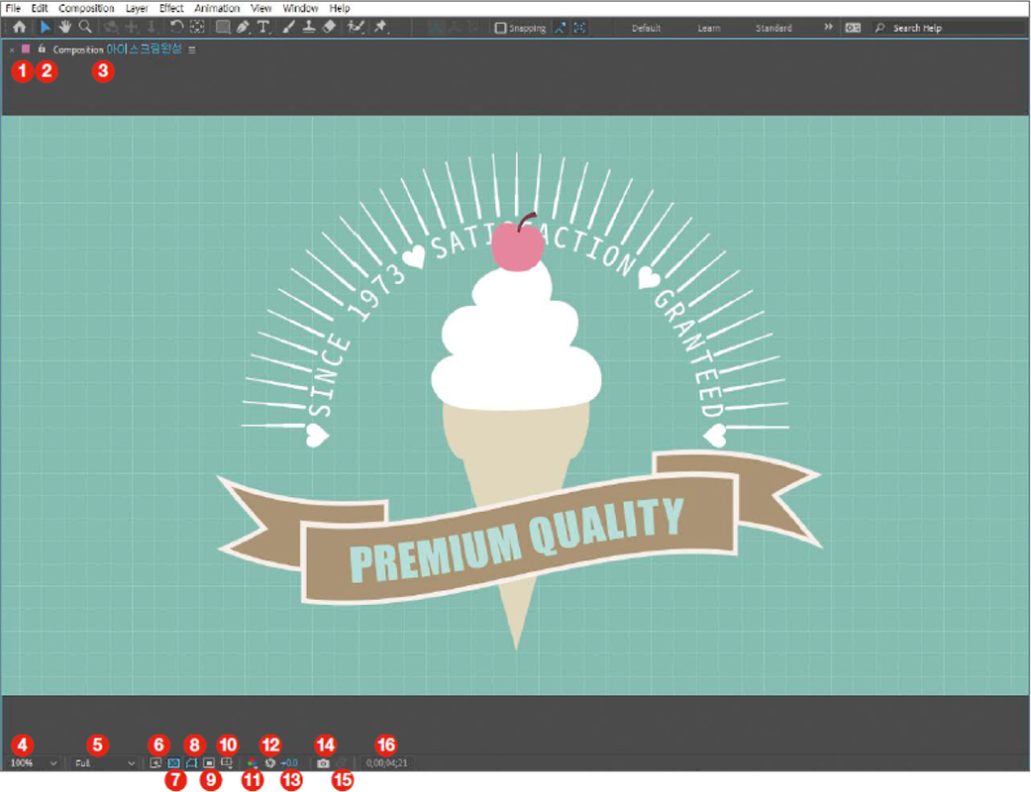Open the Full resolution dropdown
This screenshot has width=1031, height=792.
(x=105, y=763)
